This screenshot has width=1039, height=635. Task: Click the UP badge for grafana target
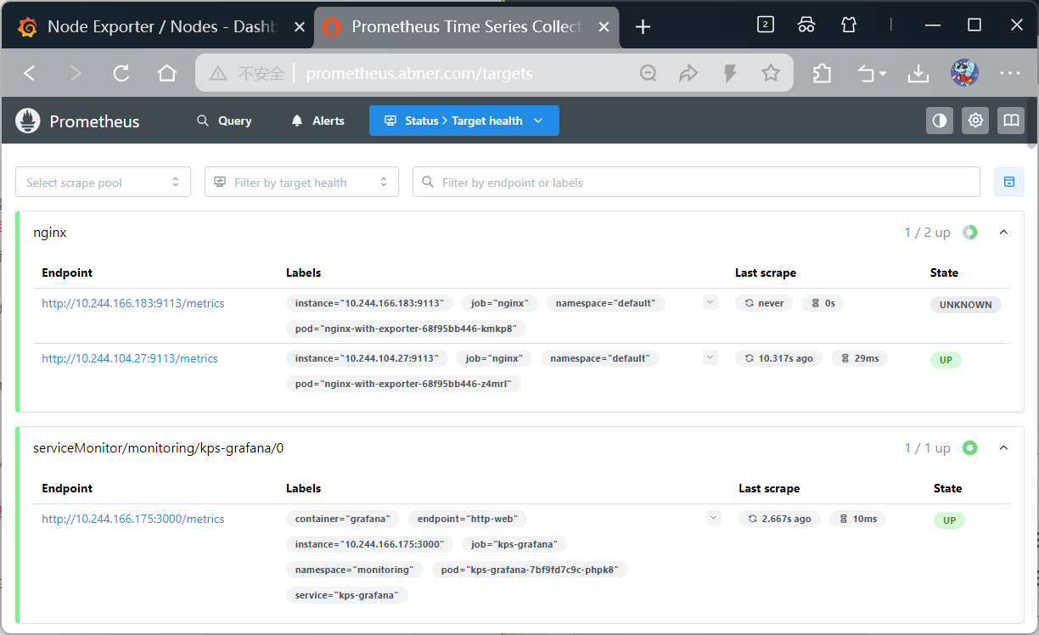click(949, 520)
